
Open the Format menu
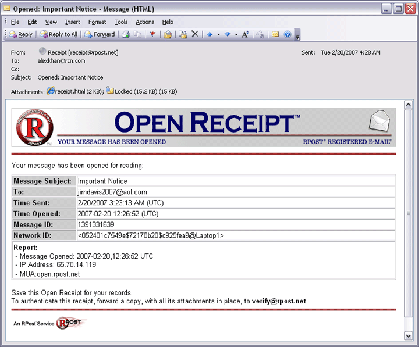coord(97,22)
